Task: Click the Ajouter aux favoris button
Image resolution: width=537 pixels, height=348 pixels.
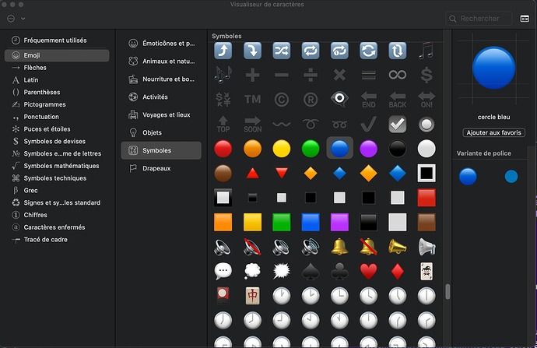Action: (493, 133)
